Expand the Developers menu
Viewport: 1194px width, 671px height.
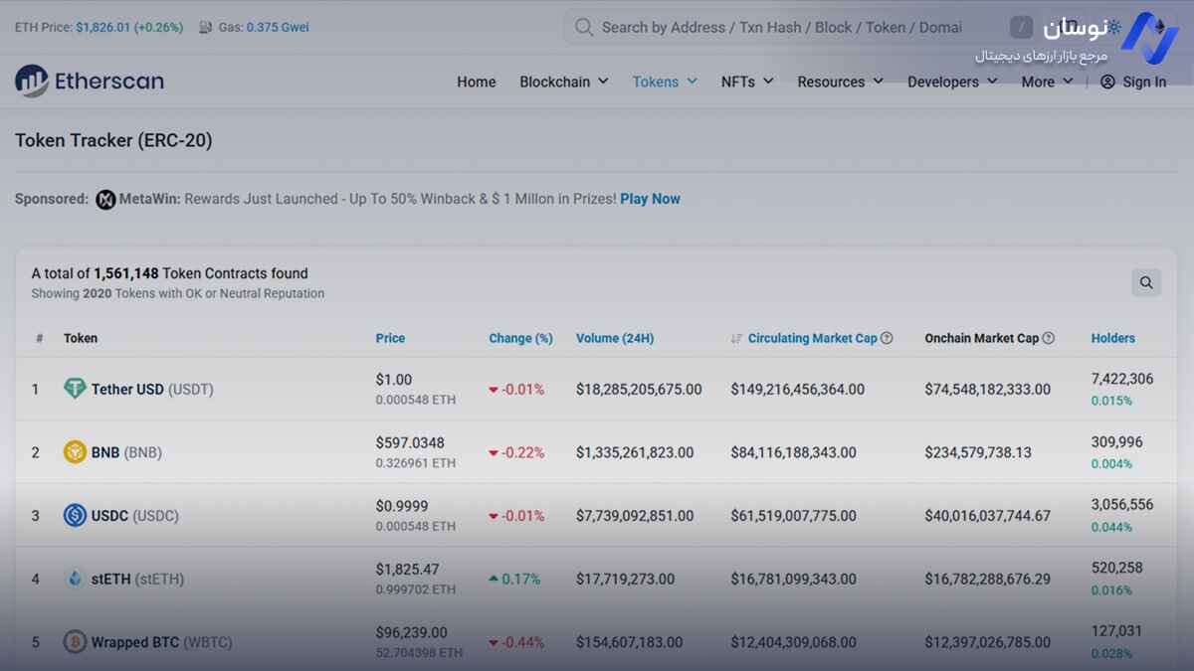click(952, 83)
